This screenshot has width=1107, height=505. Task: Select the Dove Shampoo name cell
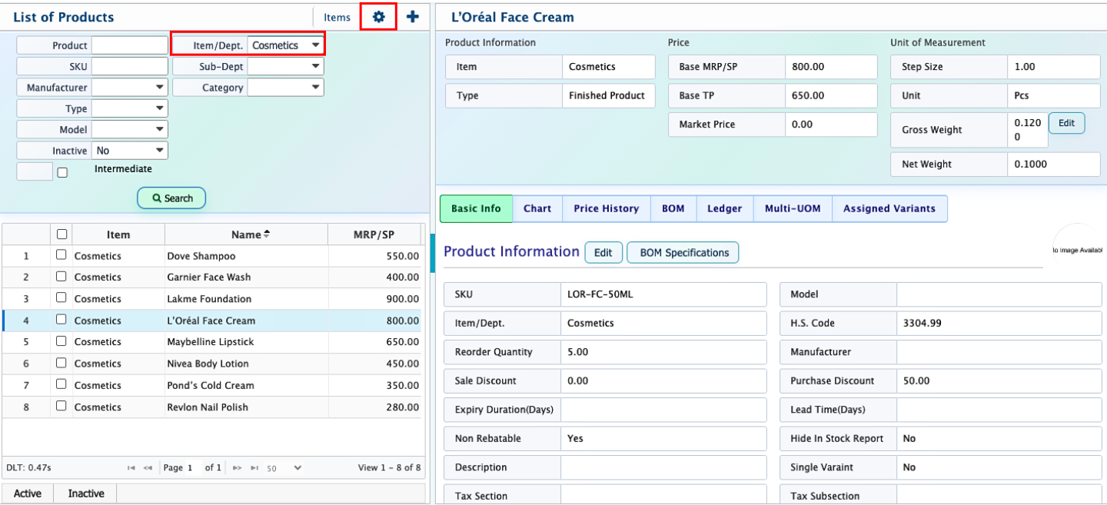pos(246,256)
